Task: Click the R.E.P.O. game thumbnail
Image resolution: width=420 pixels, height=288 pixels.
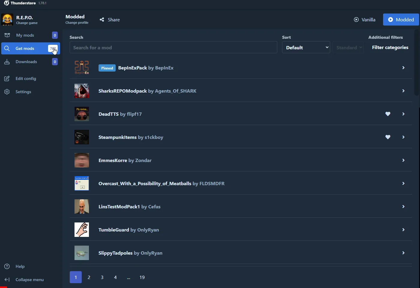Action: point(7,20)
